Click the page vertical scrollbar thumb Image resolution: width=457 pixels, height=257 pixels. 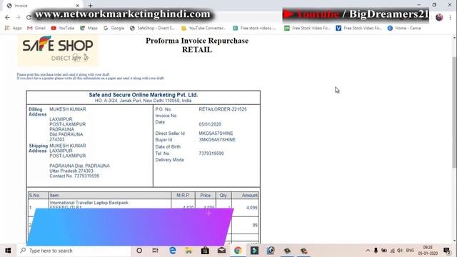point(454,112)
